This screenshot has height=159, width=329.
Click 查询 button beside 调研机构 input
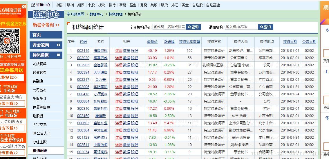click(x=266, y=27)
